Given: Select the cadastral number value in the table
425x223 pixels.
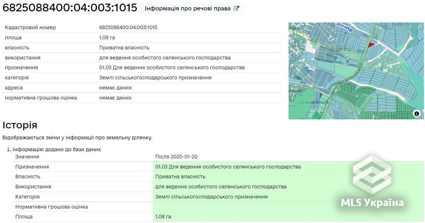Looking at the screenshot, I should pyautogui.click(x=128, y=28).
